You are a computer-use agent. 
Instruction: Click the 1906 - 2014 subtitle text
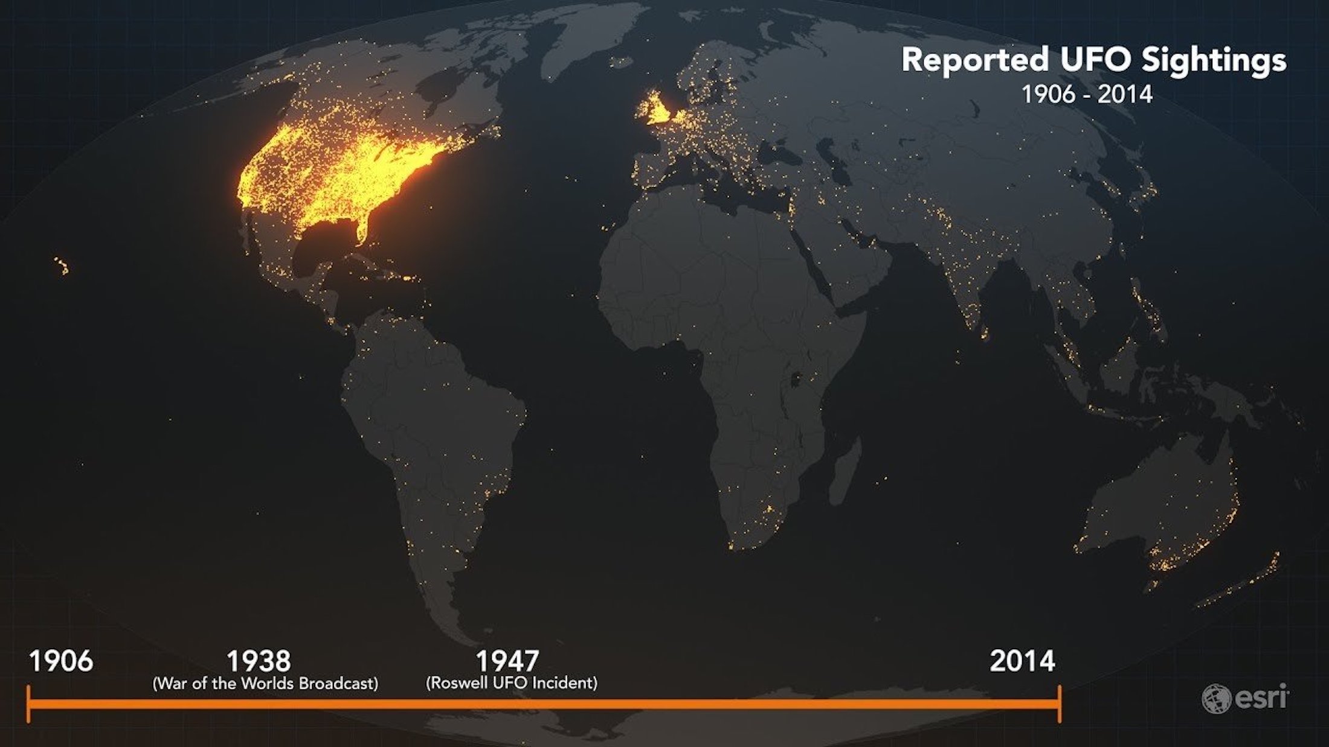pos(1087,95)
